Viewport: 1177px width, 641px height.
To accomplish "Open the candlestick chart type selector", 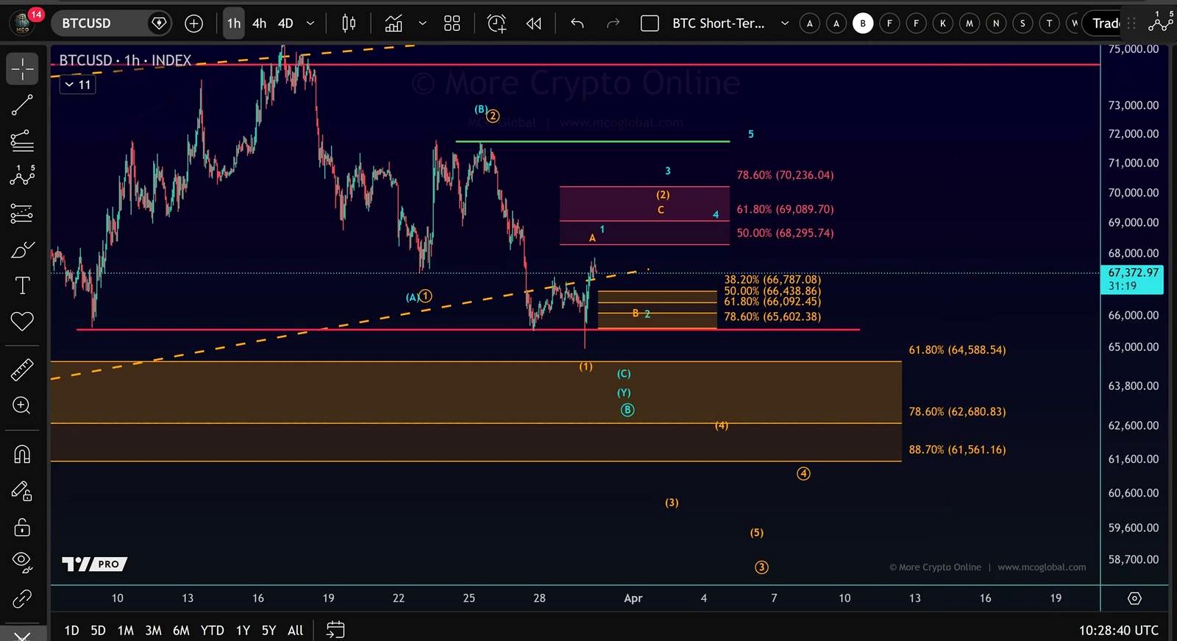I will [349, 24].
